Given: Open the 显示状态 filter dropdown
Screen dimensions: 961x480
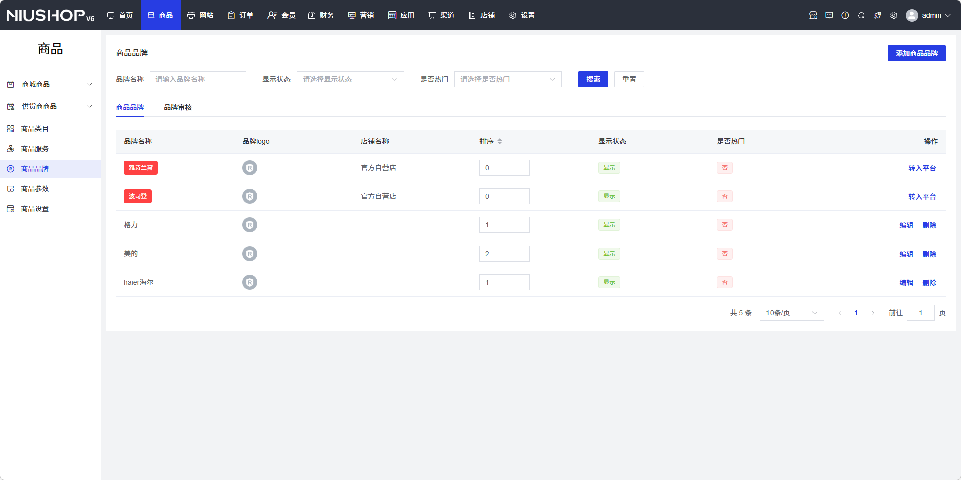Looking at the screenshot, I should tap(350, 79).
